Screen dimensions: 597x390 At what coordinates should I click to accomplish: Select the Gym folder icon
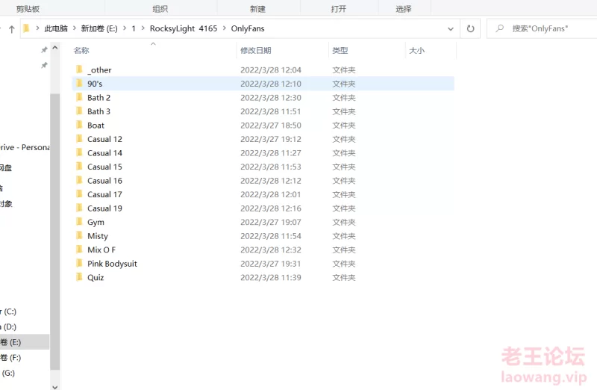(79, 222)
